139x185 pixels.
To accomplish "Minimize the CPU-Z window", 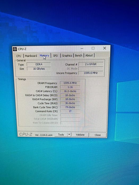I will pos(82,48).
